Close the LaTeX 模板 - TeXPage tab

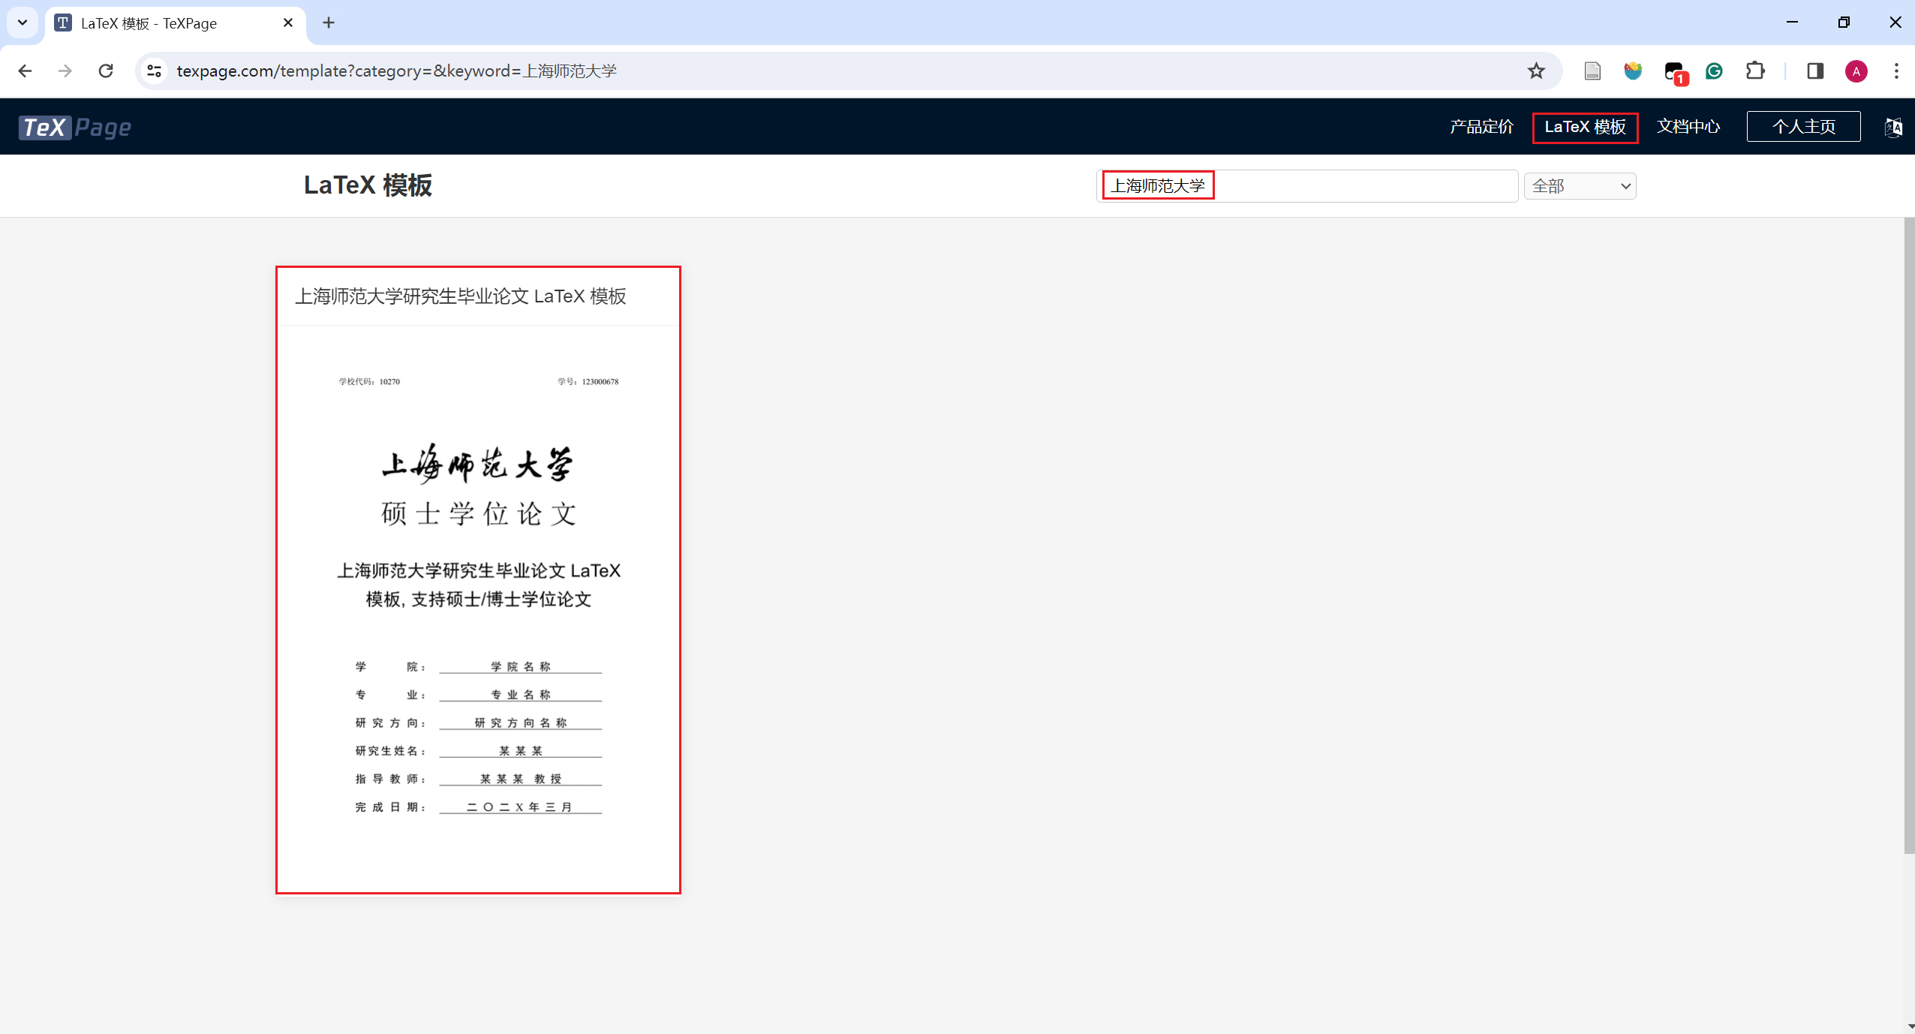point(288,23)
